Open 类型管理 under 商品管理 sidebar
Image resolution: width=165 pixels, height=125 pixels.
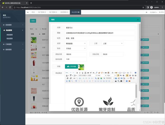9,35
